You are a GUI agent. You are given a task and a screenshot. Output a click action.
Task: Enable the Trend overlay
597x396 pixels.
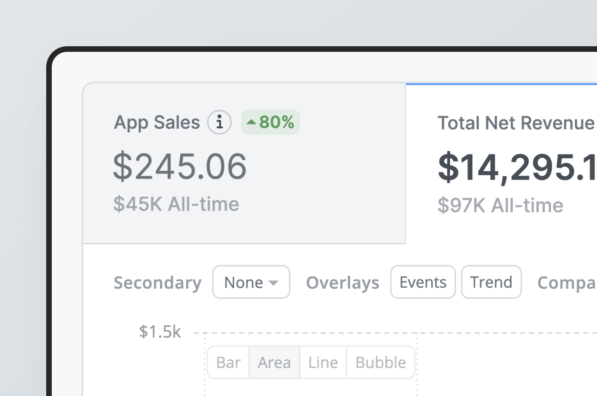[x=491, y=282]
